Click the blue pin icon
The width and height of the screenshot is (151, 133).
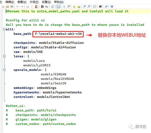point(106,6)
